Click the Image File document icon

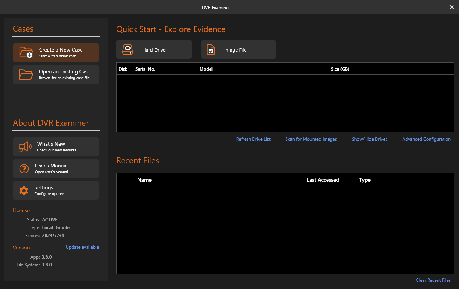(211, 50)
